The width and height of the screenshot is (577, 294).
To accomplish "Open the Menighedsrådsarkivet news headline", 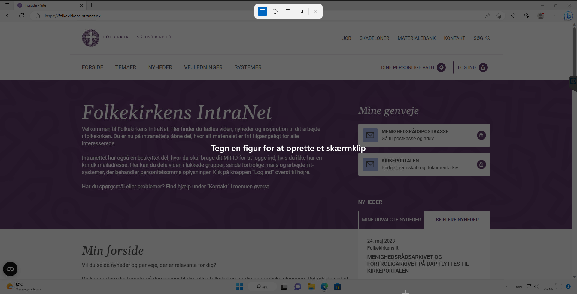I will coord(418,264).
